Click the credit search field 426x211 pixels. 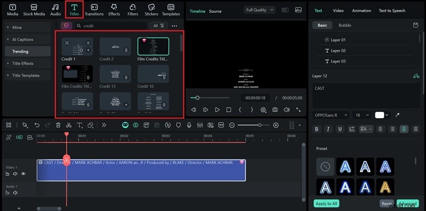(111, 26)
